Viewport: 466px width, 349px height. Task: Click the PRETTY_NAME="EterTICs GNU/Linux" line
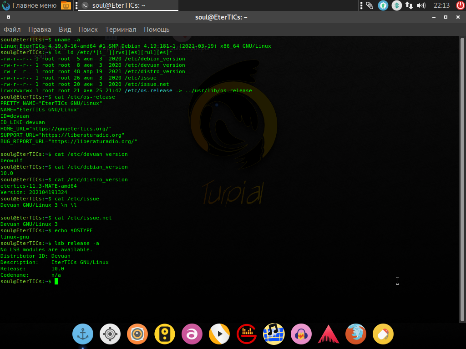tap(51, 103)
